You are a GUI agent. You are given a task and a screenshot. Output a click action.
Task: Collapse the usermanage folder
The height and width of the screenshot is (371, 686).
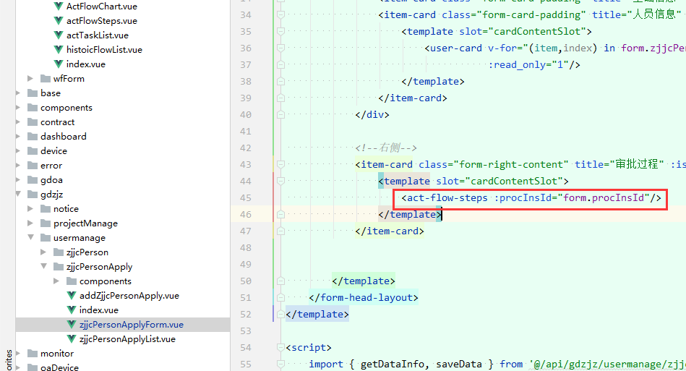[x=30, y=238]
